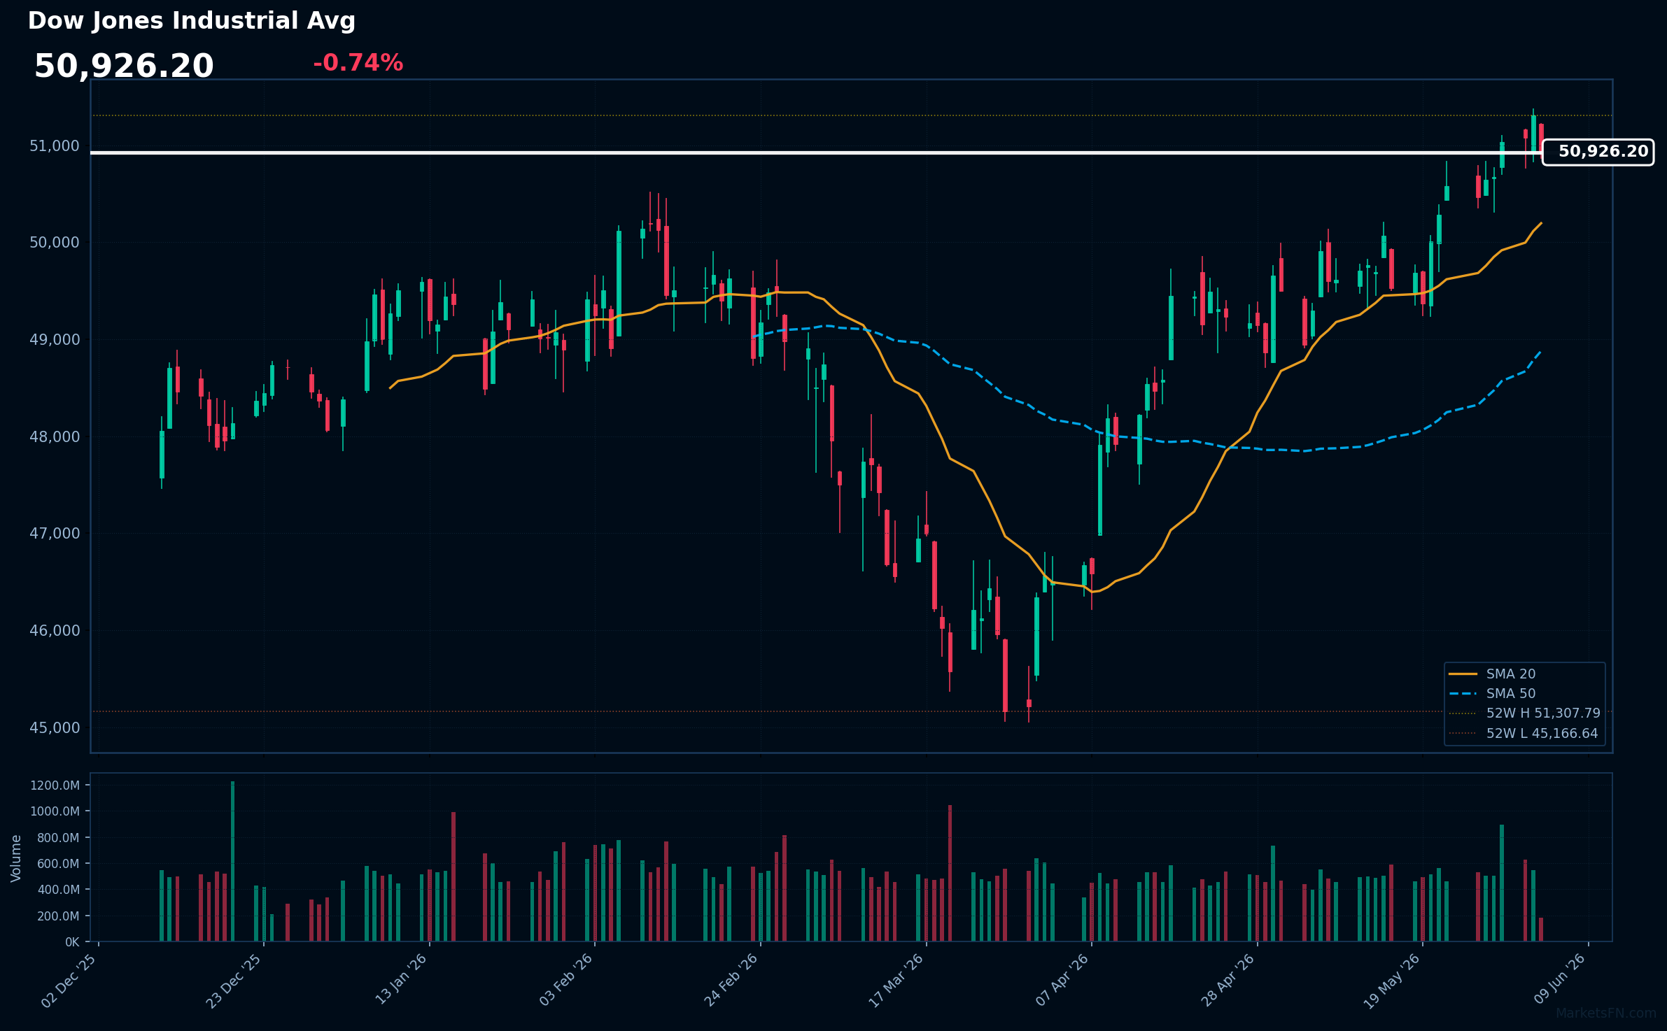Click the -0.74% change value

click(358, 63)
